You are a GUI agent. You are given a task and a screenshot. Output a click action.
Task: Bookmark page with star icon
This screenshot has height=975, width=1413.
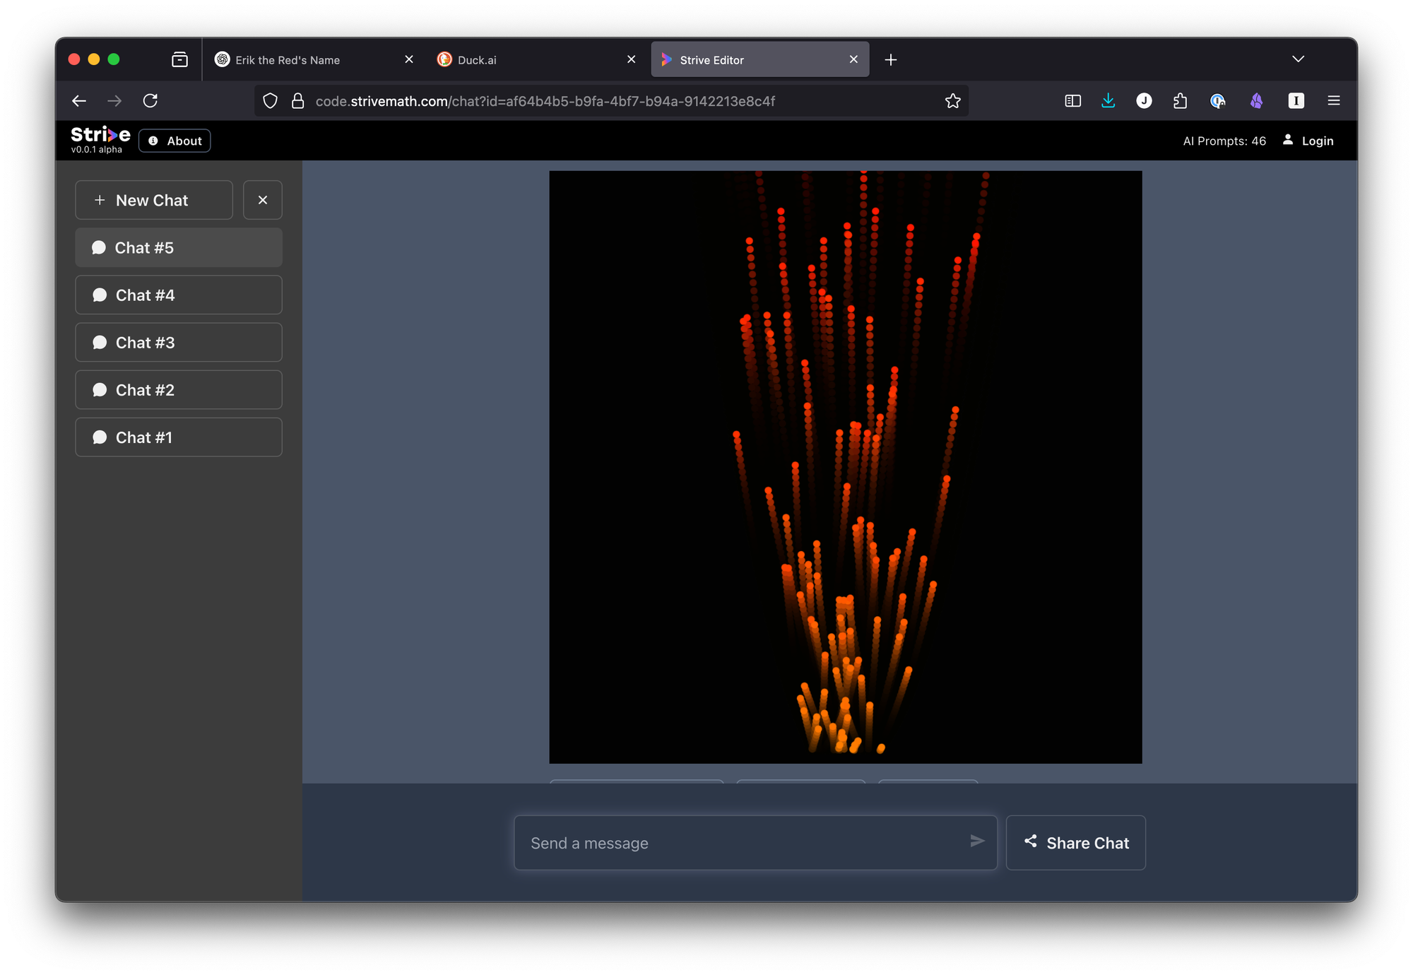(952, 101)
